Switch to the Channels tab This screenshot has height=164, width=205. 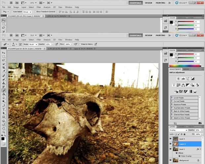182,127
